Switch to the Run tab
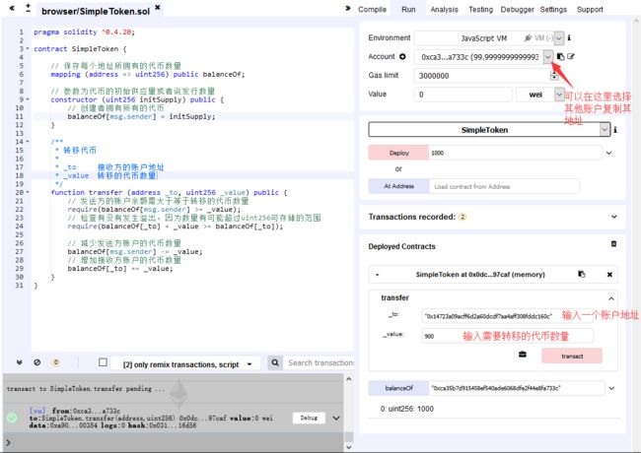This screenshot has height=453, width=641. point(408,10)
